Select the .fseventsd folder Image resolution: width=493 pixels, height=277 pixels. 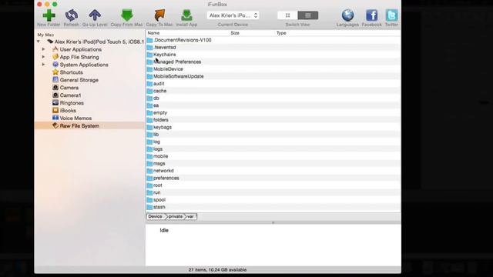[x=273, y=47]
